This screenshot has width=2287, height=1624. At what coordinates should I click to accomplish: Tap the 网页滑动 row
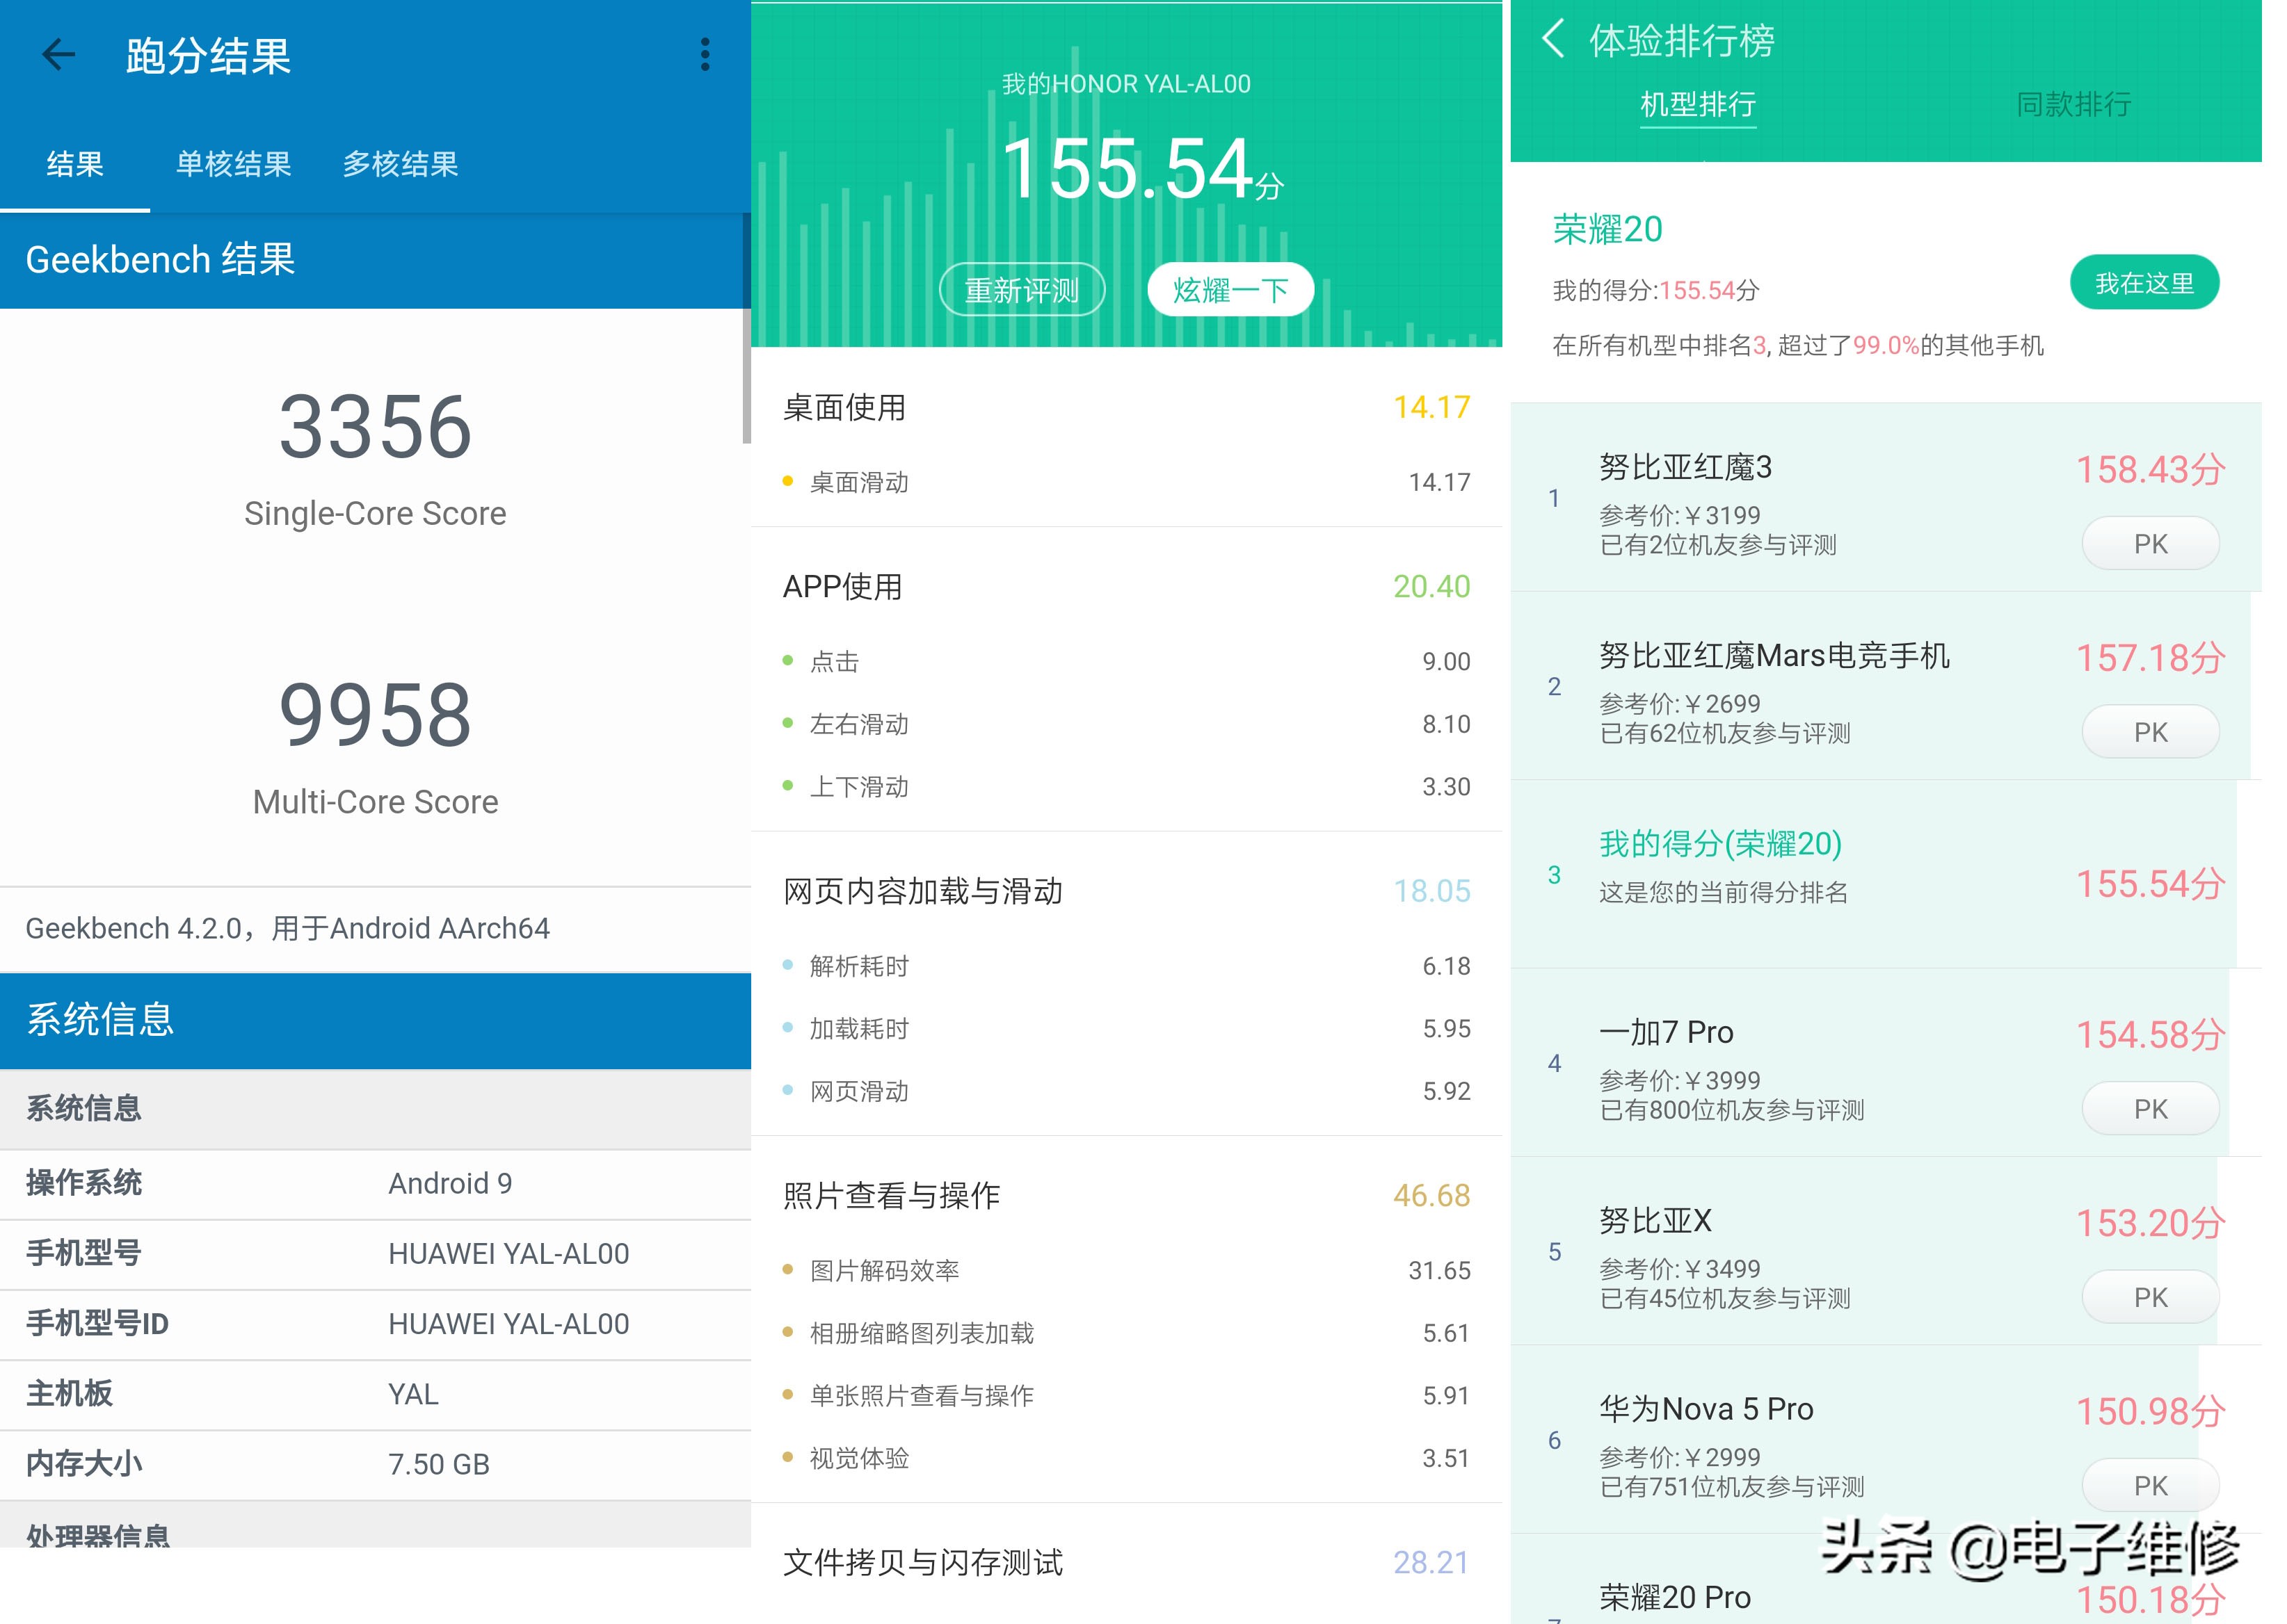click(x=1127, y=1091)
